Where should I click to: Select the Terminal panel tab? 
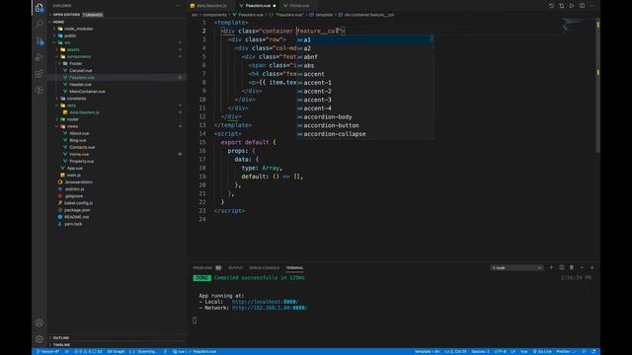click(294, 267)
